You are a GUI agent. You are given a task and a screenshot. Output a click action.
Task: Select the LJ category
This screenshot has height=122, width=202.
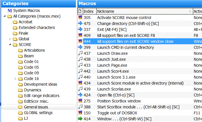pos(26,118)
